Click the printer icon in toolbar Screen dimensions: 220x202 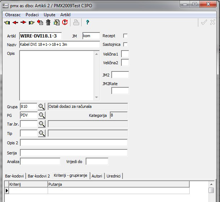76,22
